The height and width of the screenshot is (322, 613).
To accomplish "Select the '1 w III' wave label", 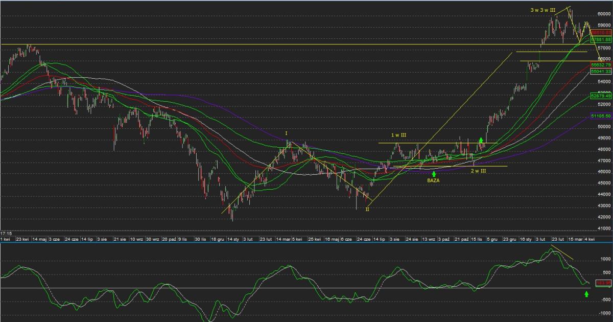I will pos(399,135).
